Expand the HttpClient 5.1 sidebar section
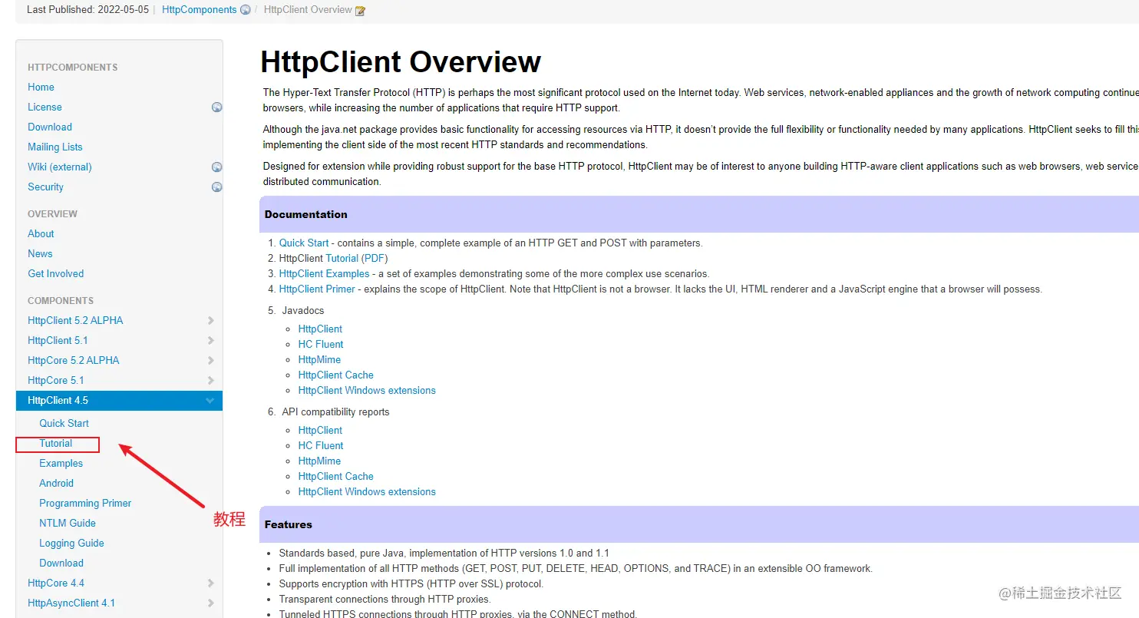1139x618 pixels. [210, 341]
